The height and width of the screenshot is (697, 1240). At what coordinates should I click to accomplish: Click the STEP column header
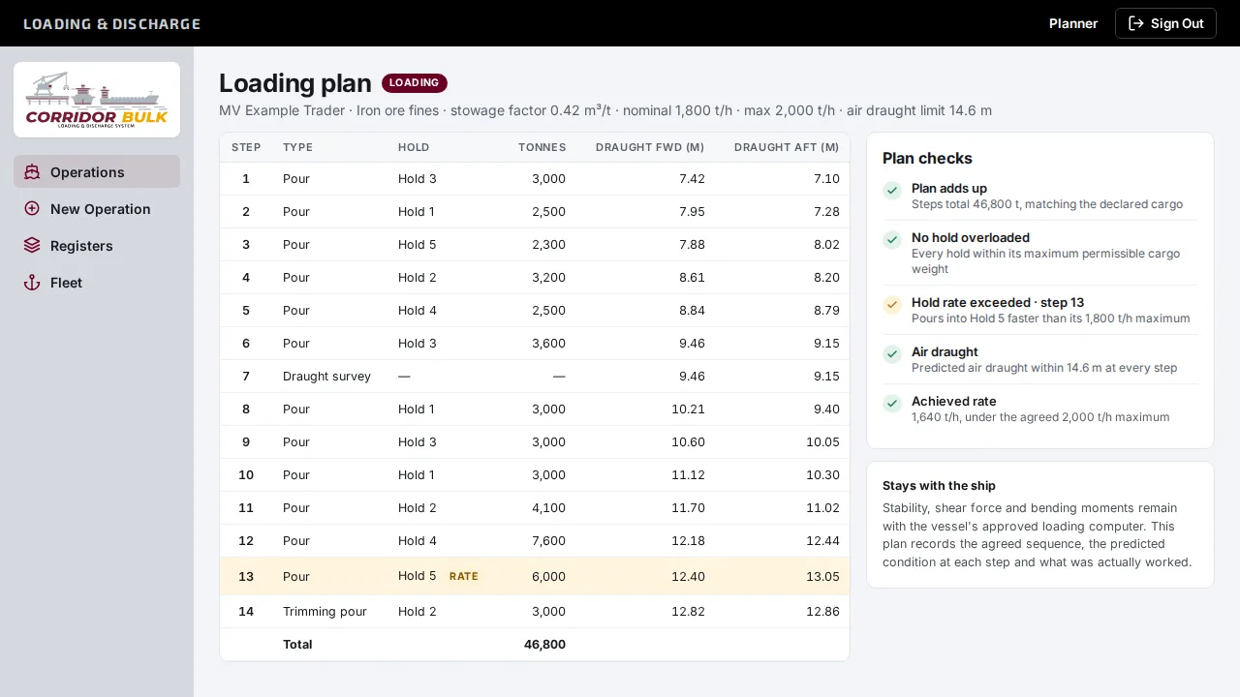click(246, 147)
